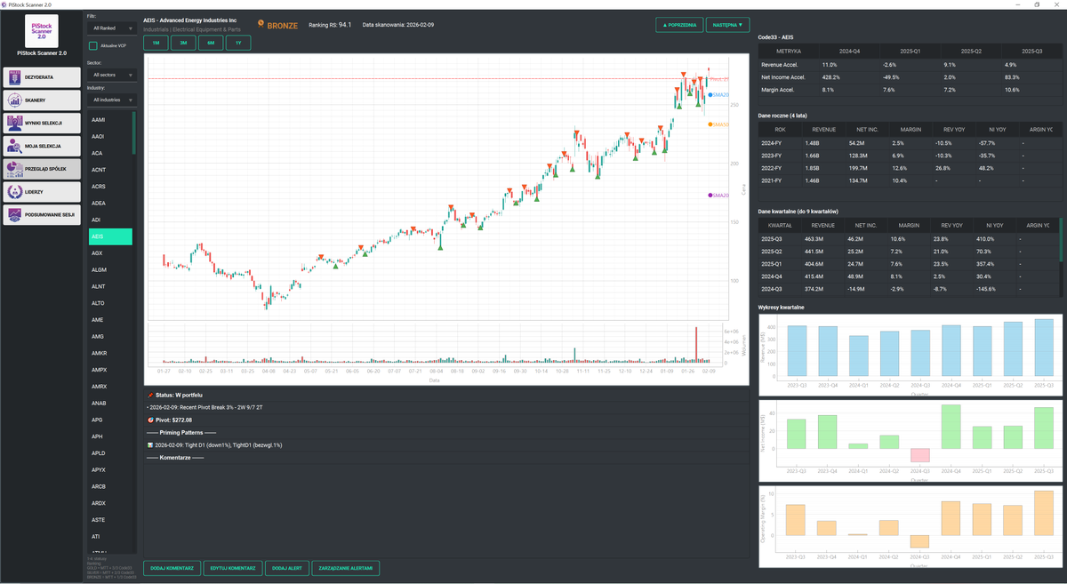The image size is (1067, 584).
Task: Open Moja Selekcja
Action: pos(42,146)
